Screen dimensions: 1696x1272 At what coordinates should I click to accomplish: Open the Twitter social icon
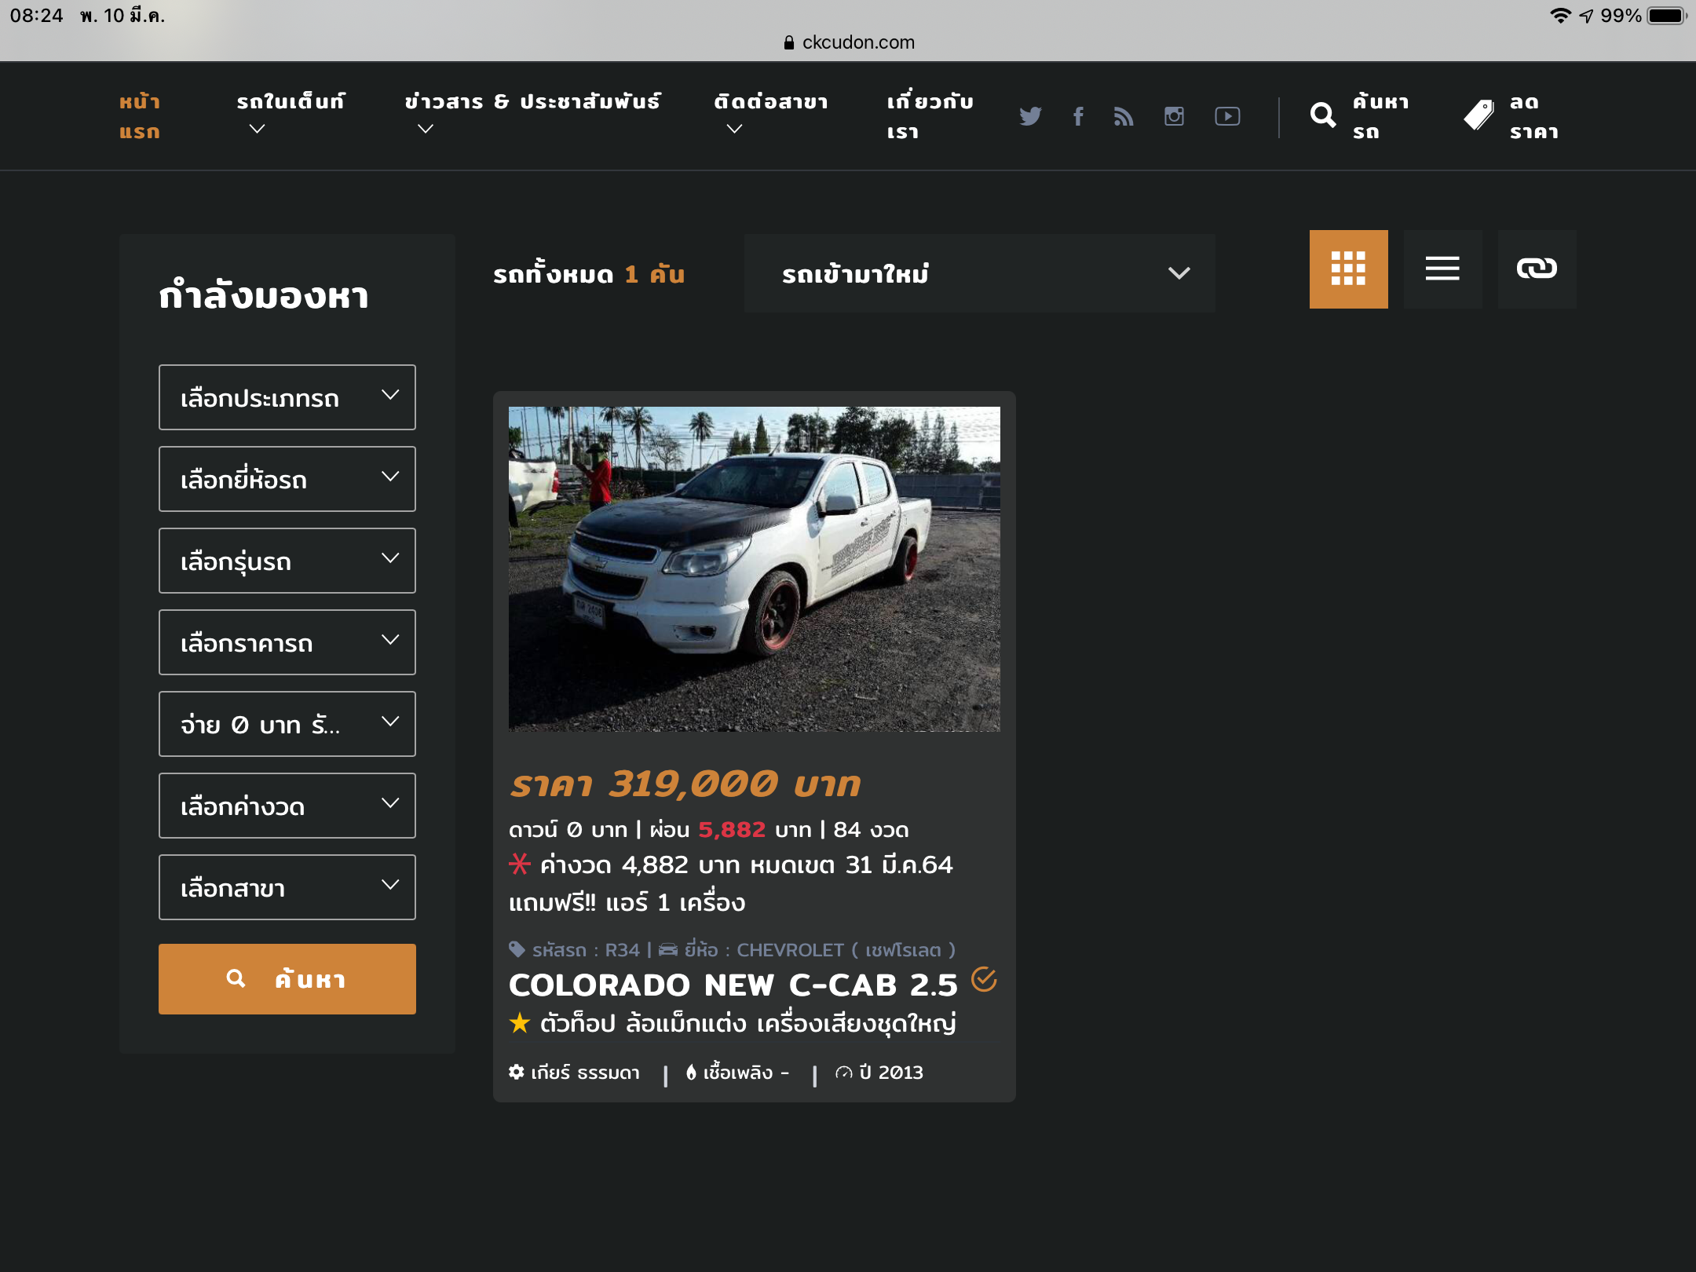tap(1030, 116)
